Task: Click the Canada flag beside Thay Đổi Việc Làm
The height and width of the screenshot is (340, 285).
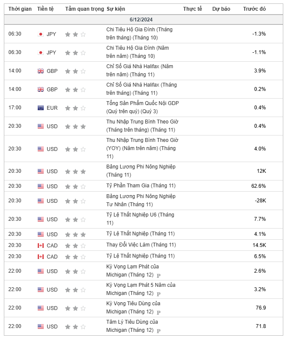Action: (x=41, y=245)
